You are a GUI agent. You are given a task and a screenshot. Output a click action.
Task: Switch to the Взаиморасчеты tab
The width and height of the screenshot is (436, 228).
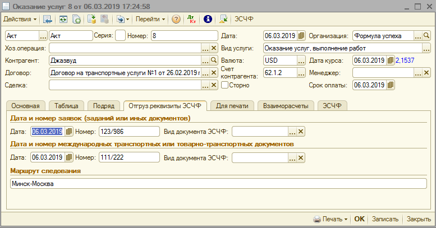click(286, 106)
